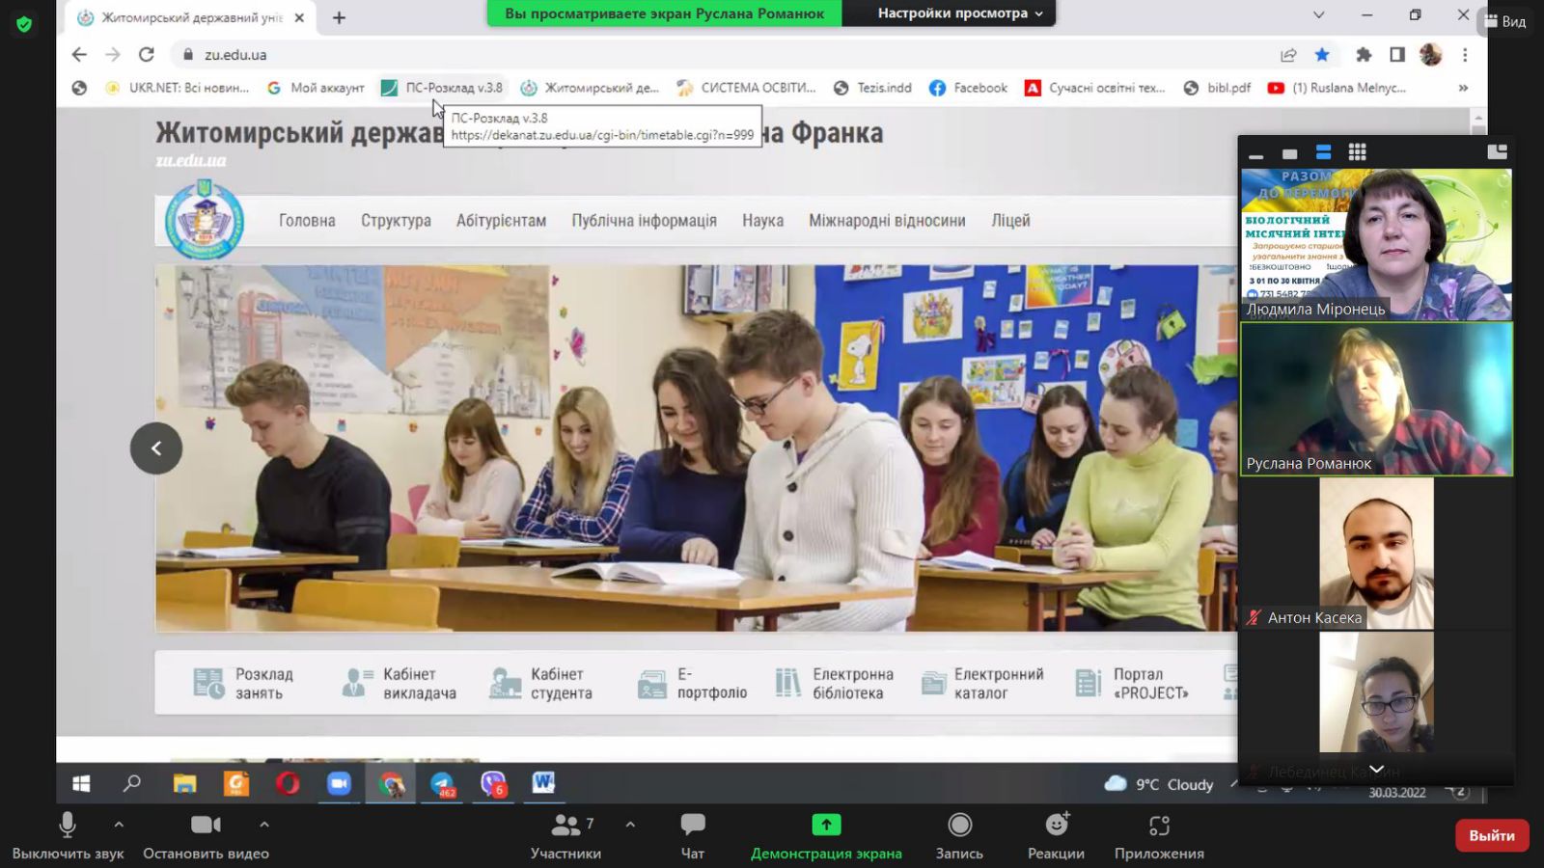
Task: Expand audio options arrow next to microphone
Action: pyautogui.click(x=119, y=825)
